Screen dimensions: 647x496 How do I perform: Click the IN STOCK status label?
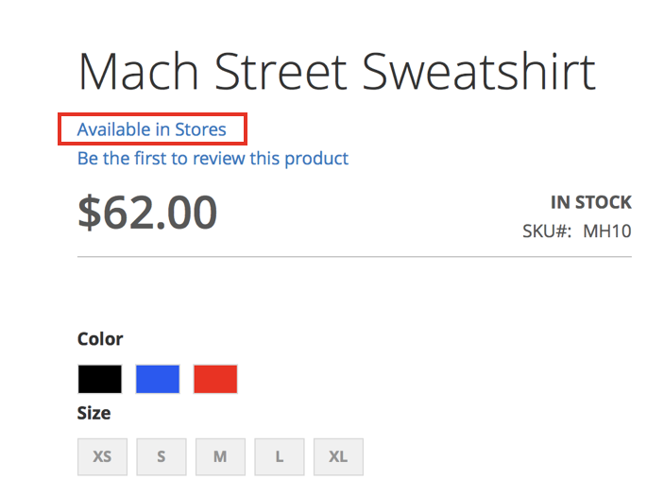pos(591,202)
